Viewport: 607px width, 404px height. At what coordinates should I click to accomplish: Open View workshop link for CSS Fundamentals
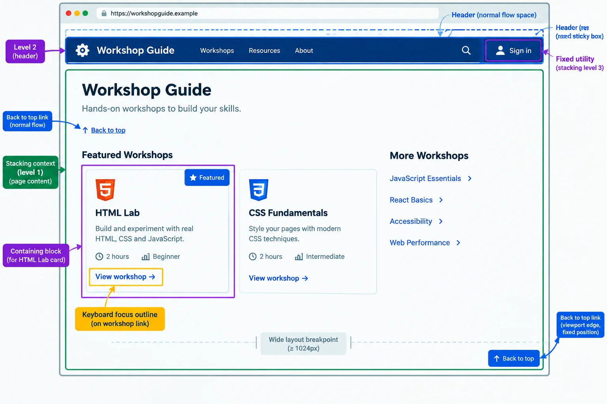tap(279, 278)
